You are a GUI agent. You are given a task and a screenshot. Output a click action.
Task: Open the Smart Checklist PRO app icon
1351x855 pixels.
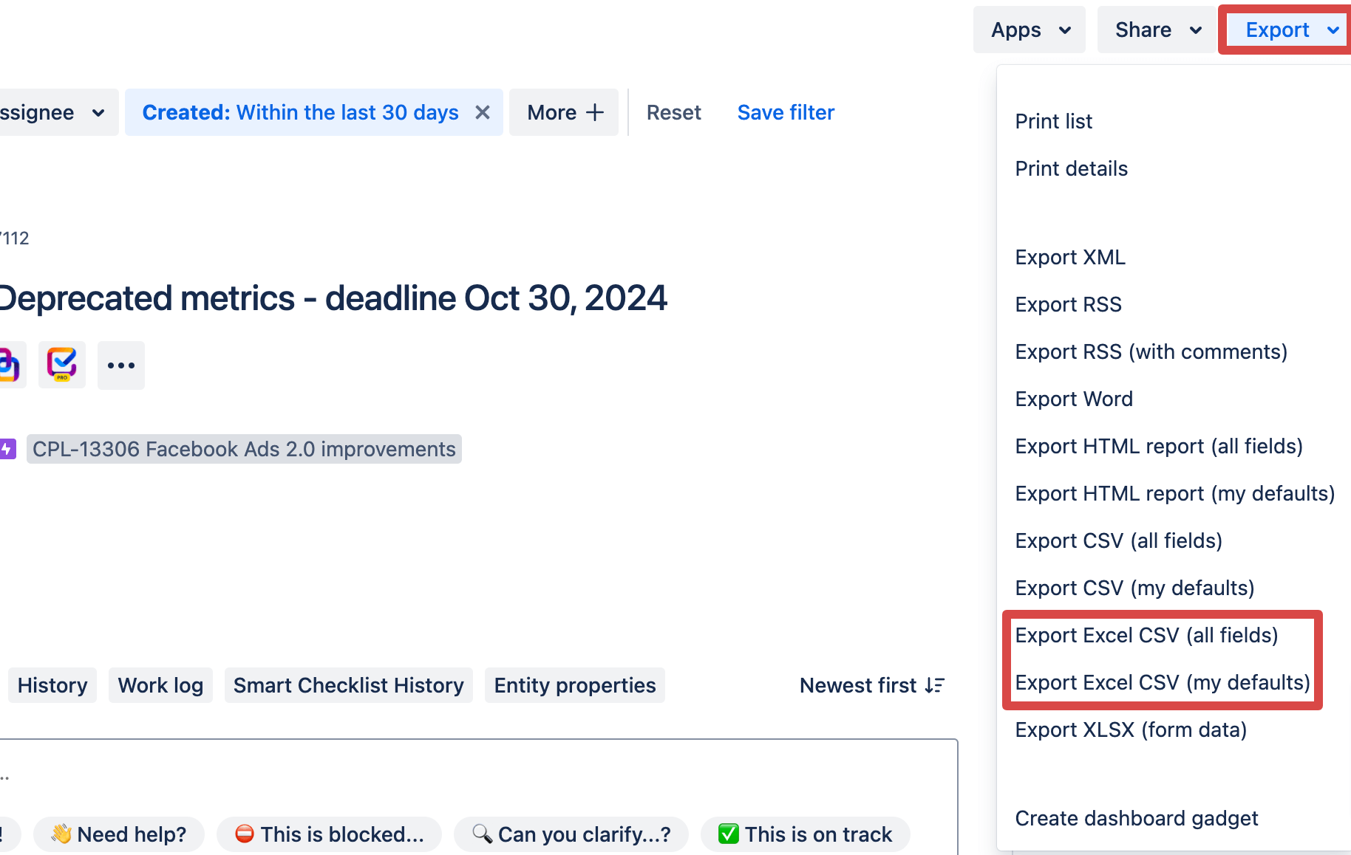click(x=61, y=364)
